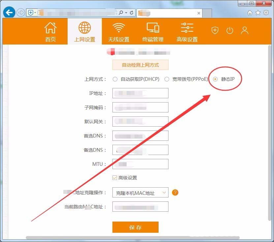Open the browser search engine dropdown arrow

point(126,12)
